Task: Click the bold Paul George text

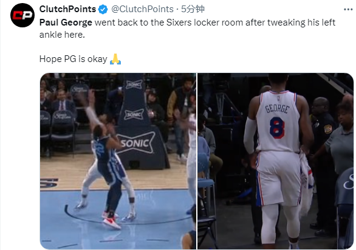Action: [x=66, y=23]
